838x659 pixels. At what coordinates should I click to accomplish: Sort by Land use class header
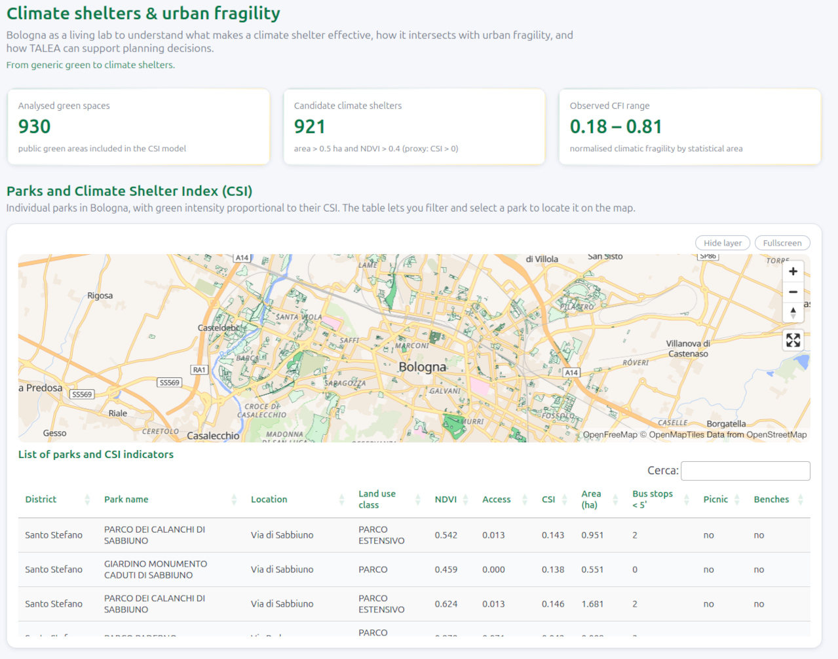pyautogui.click(x=377, y=499)
